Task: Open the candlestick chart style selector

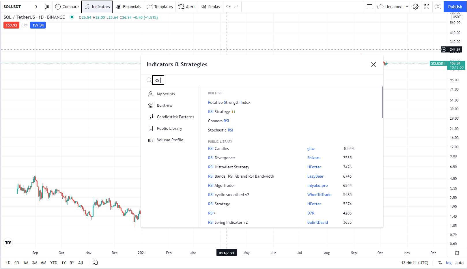Action: tap(47, 7)
